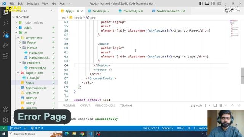The width and height of the screenshot is (244, 137).
Task: Click LF end of line setting
Action: point(189,128)
